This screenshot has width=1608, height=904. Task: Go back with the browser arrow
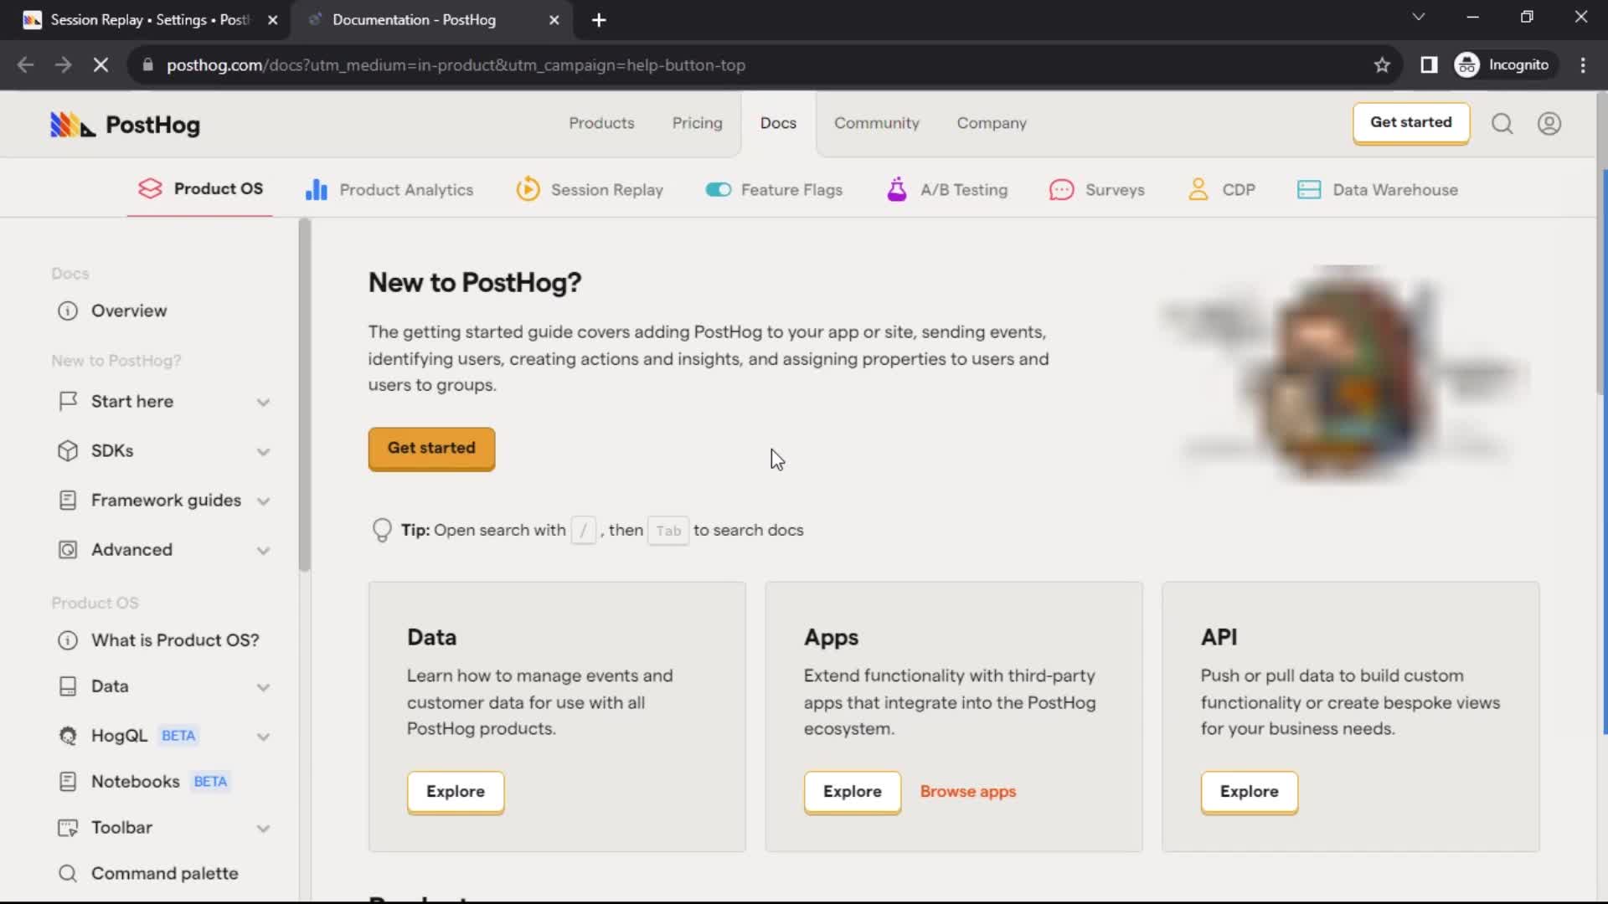pos(25,65)
